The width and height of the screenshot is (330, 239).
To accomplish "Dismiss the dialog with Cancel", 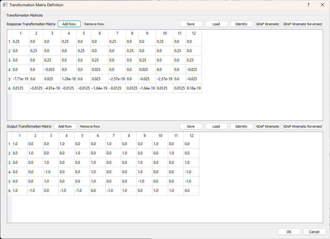I will tap(314, 232).
